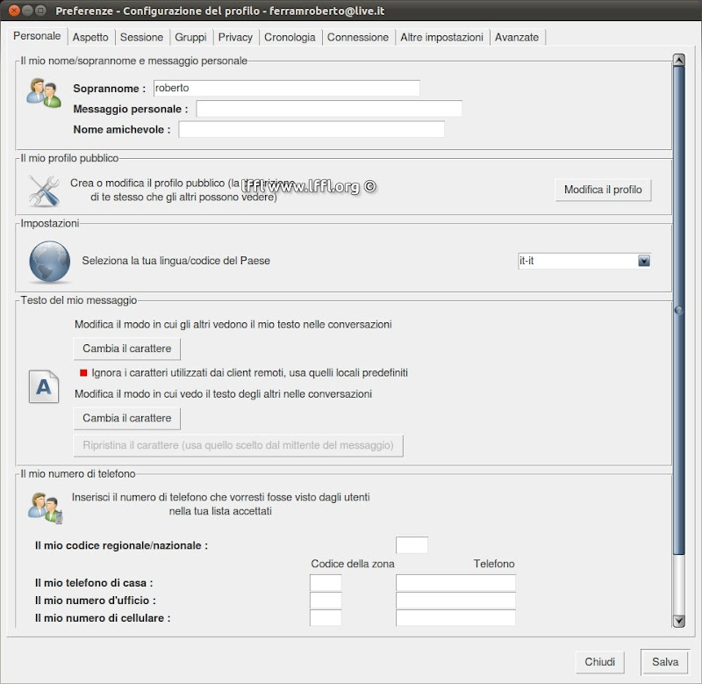702x684 pixels.
Task: Click the Soprannome input field
Action: point(287,88)
